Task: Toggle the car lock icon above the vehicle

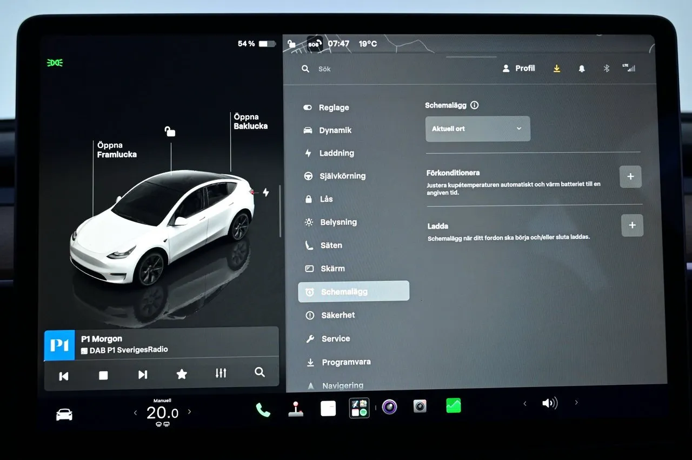Action: tap(170, 131)
